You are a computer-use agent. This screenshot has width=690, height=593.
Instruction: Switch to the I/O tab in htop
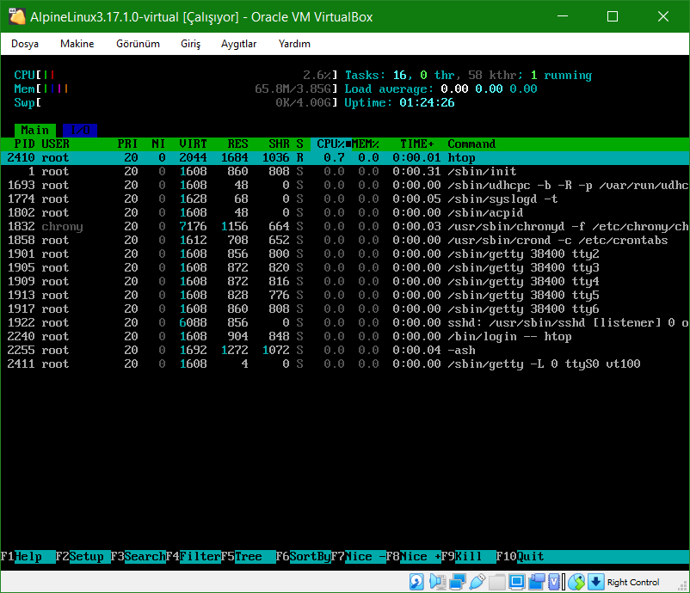click(80, 130)
